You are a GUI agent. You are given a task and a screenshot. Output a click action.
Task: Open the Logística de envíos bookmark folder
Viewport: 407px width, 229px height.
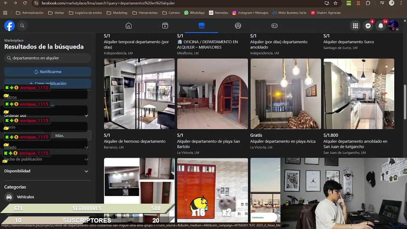[85, 13]
